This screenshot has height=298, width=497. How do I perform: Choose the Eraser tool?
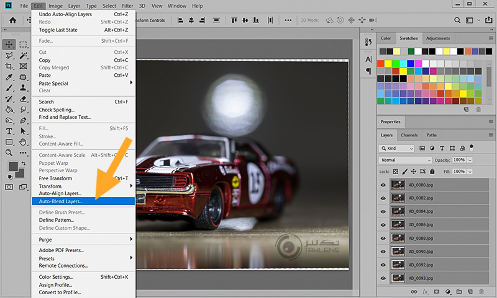[x=24, y=99]
